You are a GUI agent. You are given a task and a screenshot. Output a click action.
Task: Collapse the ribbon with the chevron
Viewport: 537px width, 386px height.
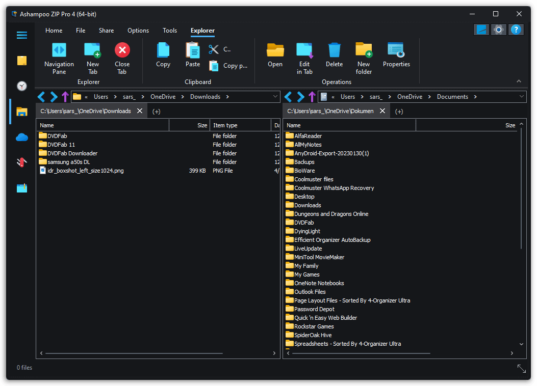coord(519,81)
